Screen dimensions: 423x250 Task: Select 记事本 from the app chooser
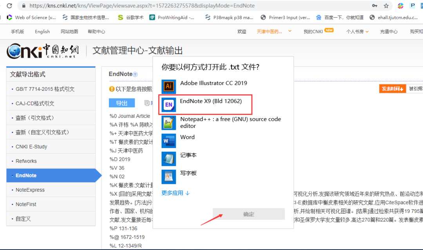188,155
